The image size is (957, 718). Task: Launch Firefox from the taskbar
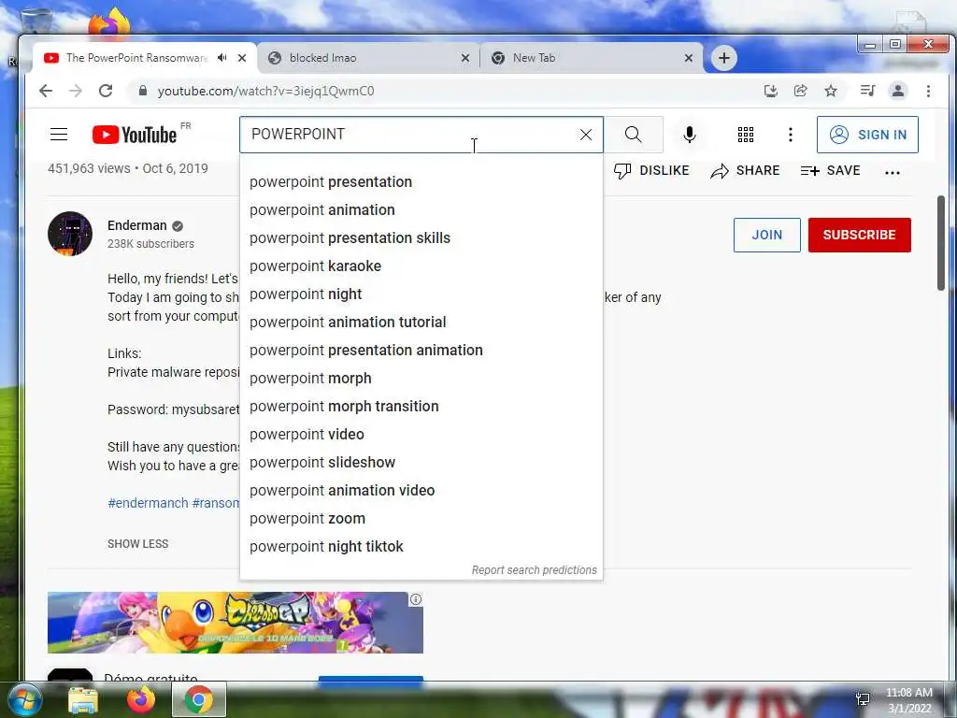[x=141, y=700]
